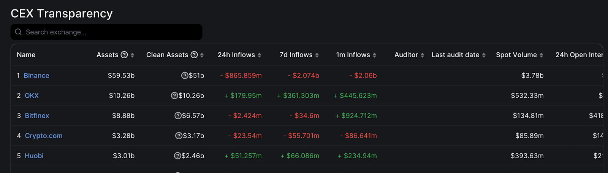Sort by Last audit date arrows
Viewport: 608px width, 173px height.
484,55
